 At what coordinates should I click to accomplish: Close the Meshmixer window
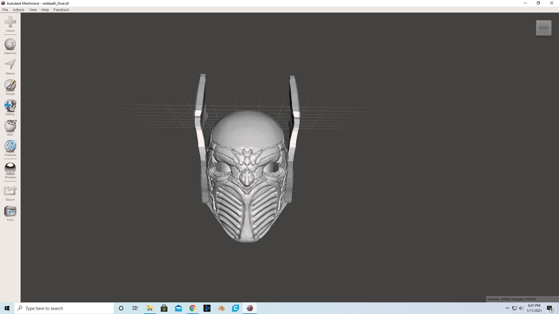[x=552, y=3]
